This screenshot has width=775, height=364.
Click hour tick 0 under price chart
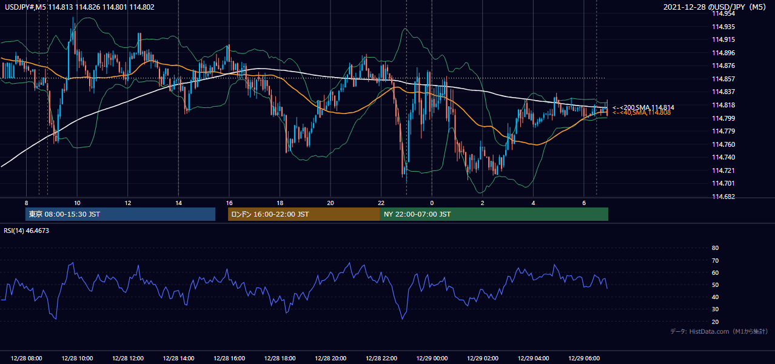tap(432, 203)
